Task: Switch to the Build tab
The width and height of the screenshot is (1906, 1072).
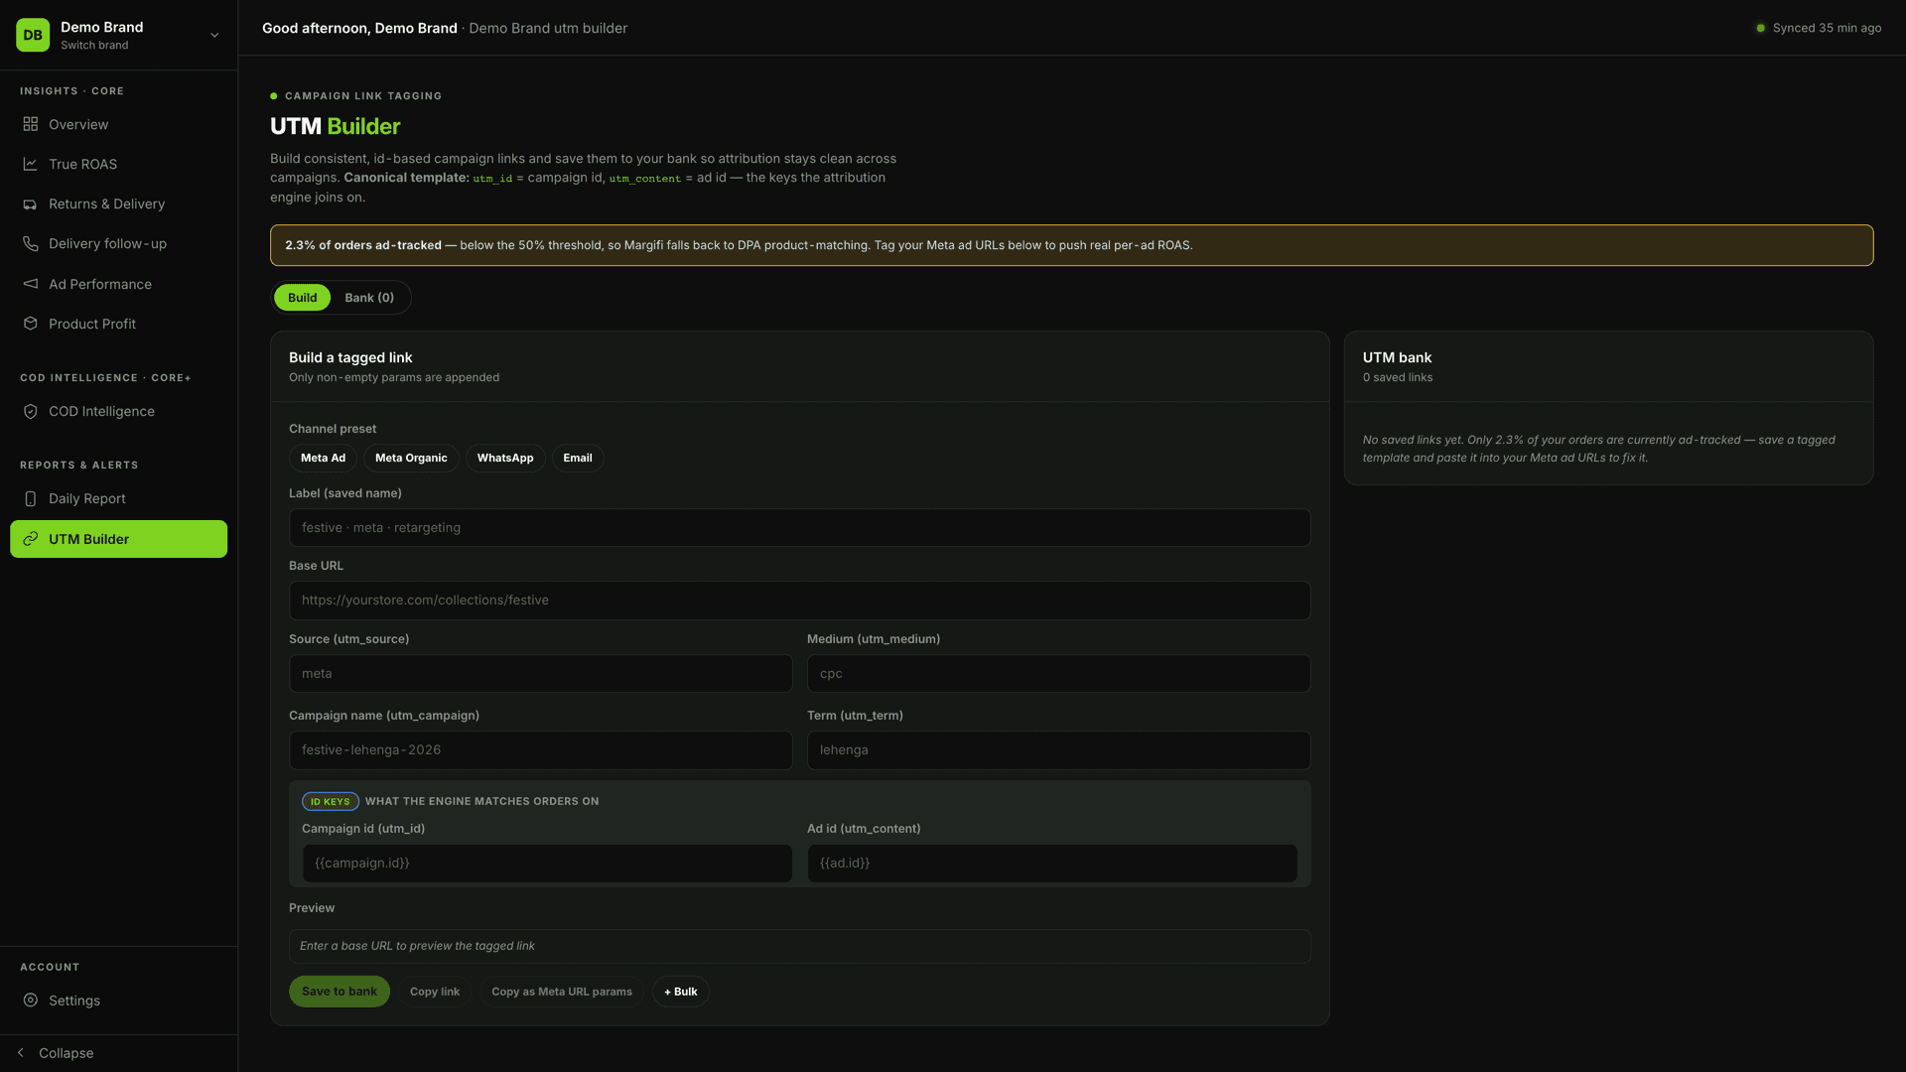Action: click(x=302, y=298)
